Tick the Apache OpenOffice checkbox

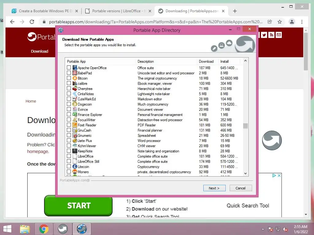(69, 68)
